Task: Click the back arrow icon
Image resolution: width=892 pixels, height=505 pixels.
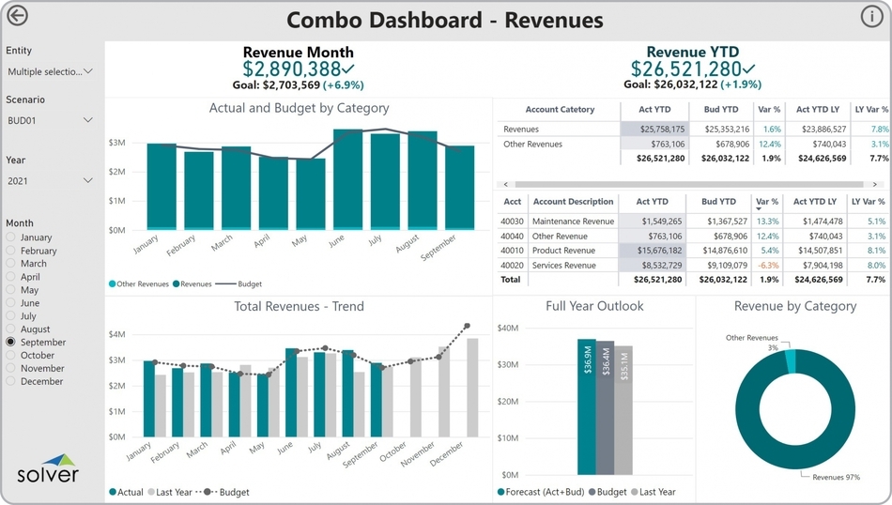Action: (17, 16)
